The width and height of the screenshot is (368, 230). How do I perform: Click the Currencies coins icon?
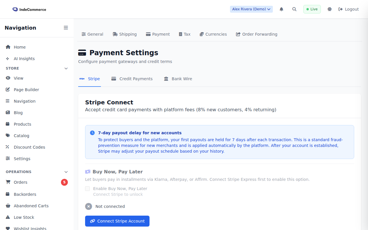point(202,34)
